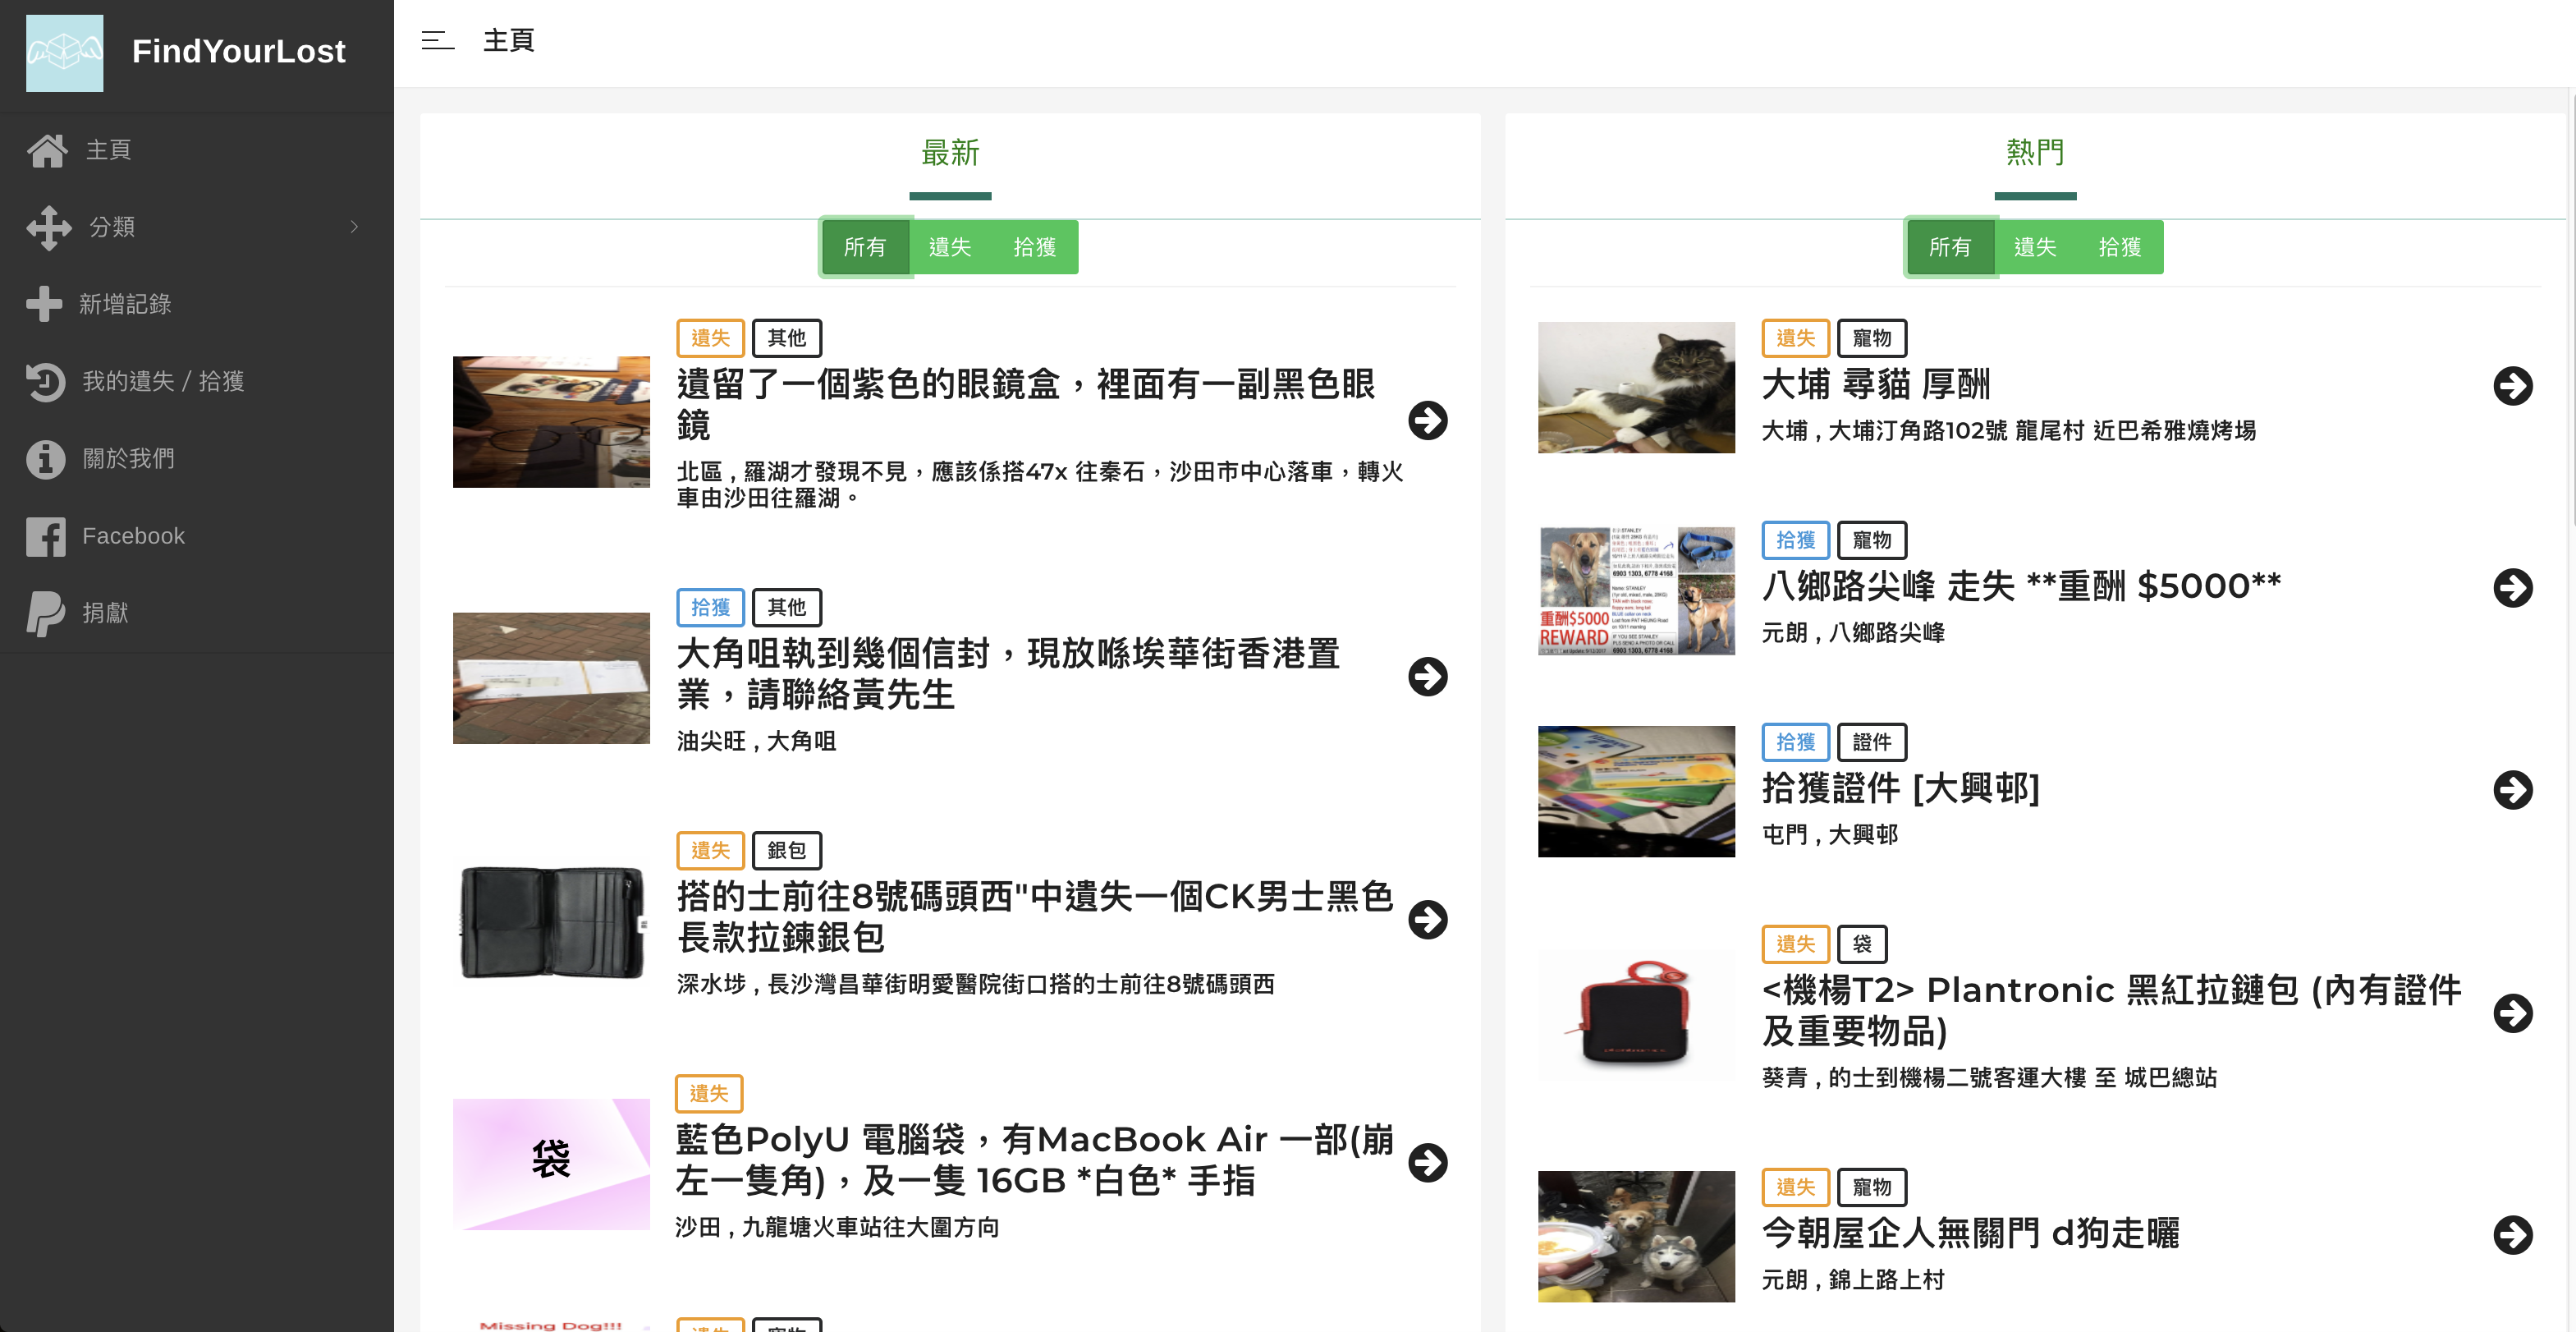The height and width of the screenshot is (1332, 2576).
Task: Click the plus icon for 新增記錄
Action: pyautogui.click(x=43, y=304)
